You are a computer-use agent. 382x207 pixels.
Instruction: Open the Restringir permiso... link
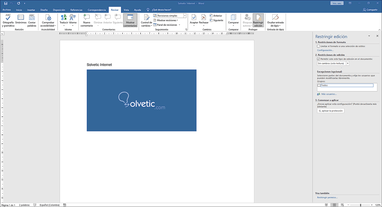[x=327, y=197]
